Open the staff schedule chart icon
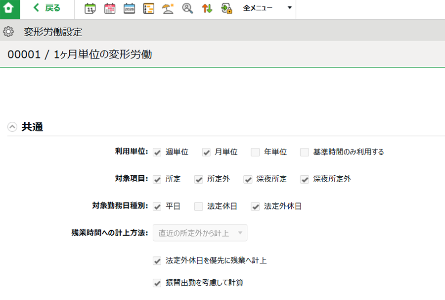445x300 pixels. 149,8
